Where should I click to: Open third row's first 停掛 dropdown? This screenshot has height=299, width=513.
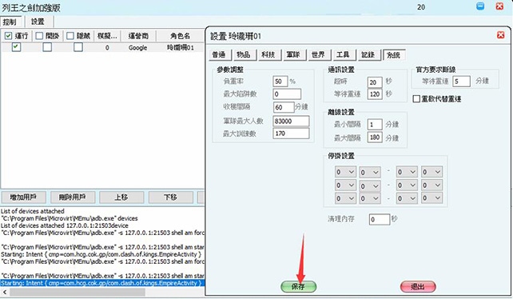345,198
